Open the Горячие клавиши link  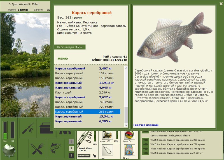point(146,125)
